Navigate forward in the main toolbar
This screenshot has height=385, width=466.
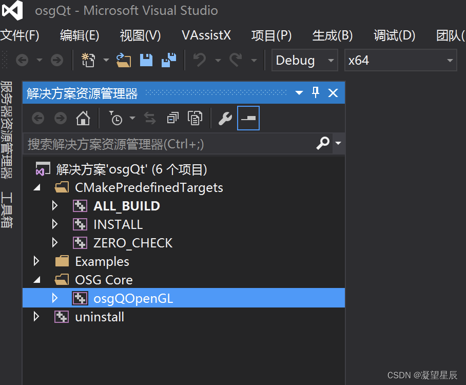pos(57,61)
